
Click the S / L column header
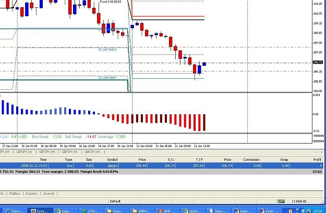(x=171, y=160)
